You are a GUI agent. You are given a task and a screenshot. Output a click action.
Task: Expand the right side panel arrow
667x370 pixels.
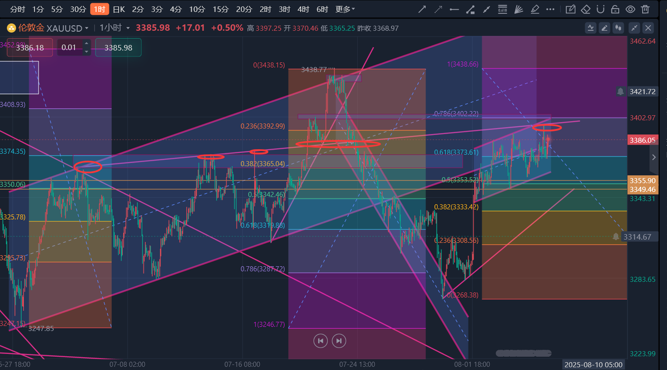tap(654, 157)
